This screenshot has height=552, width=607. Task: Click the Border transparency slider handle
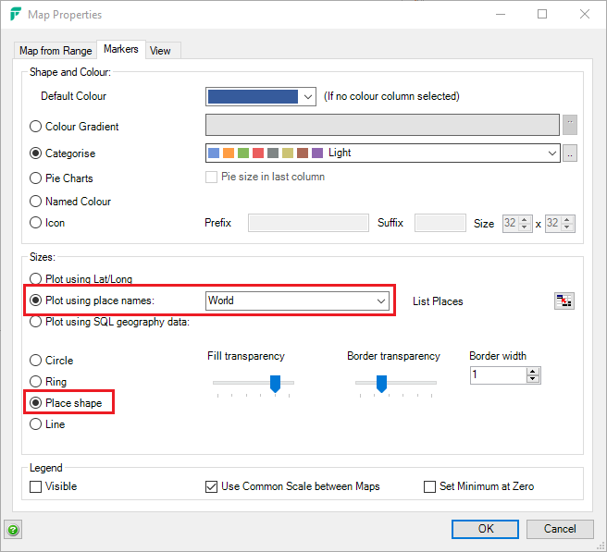point(380,384)
